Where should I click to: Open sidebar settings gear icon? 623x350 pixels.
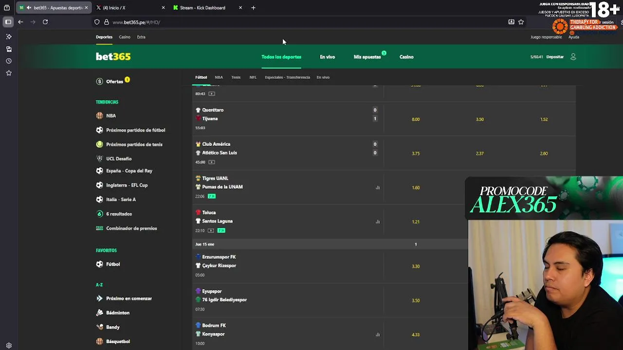[x=9, y=346]
